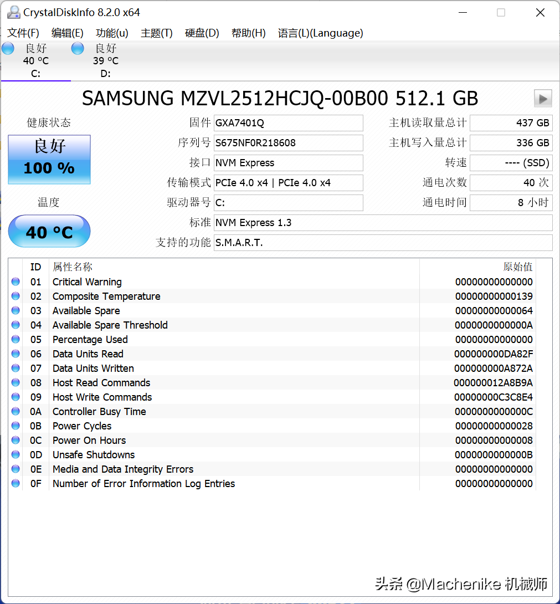The height and width of the screenshot is (604, 560).
Task: Select the Data Units Read attribute name
Action: click(88, 354)
